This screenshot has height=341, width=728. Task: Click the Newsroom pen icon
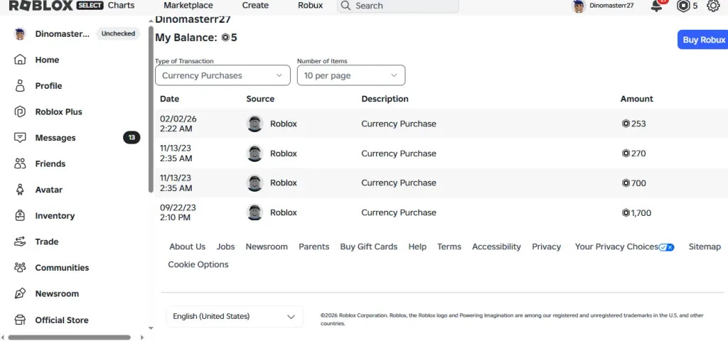(20, 293)
